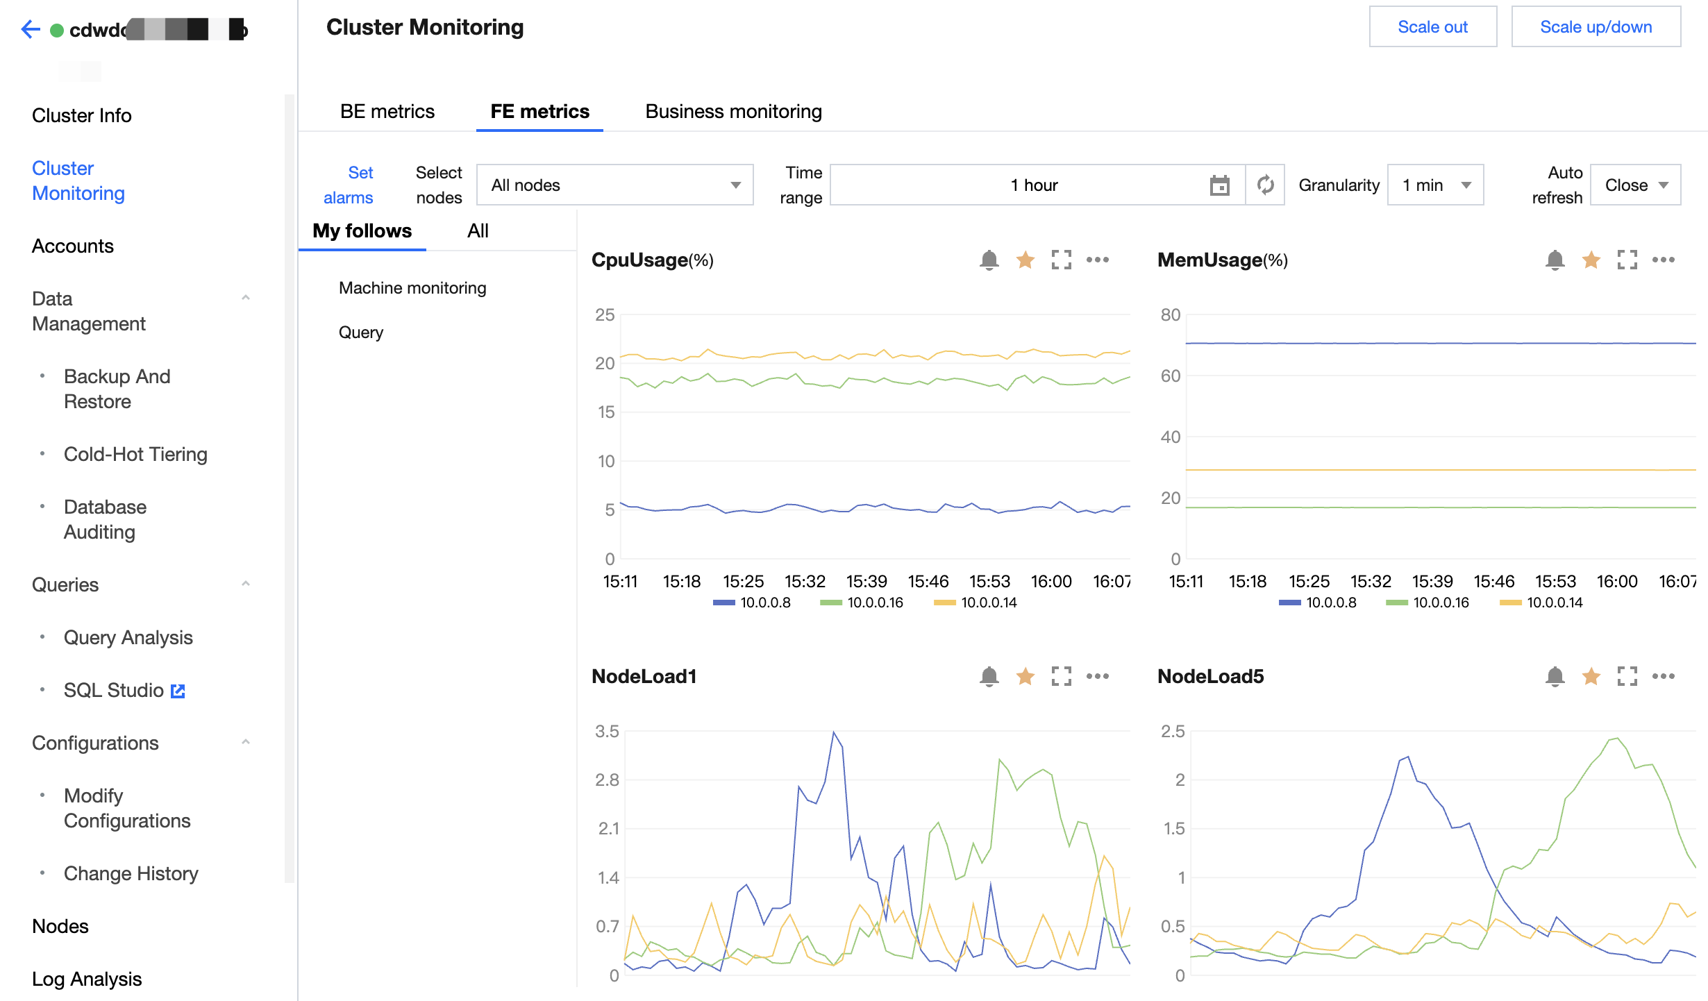Screen dimensions: 1708x1001
Task: Open SQL Studio external link icon
Action: tap(178, 691)
